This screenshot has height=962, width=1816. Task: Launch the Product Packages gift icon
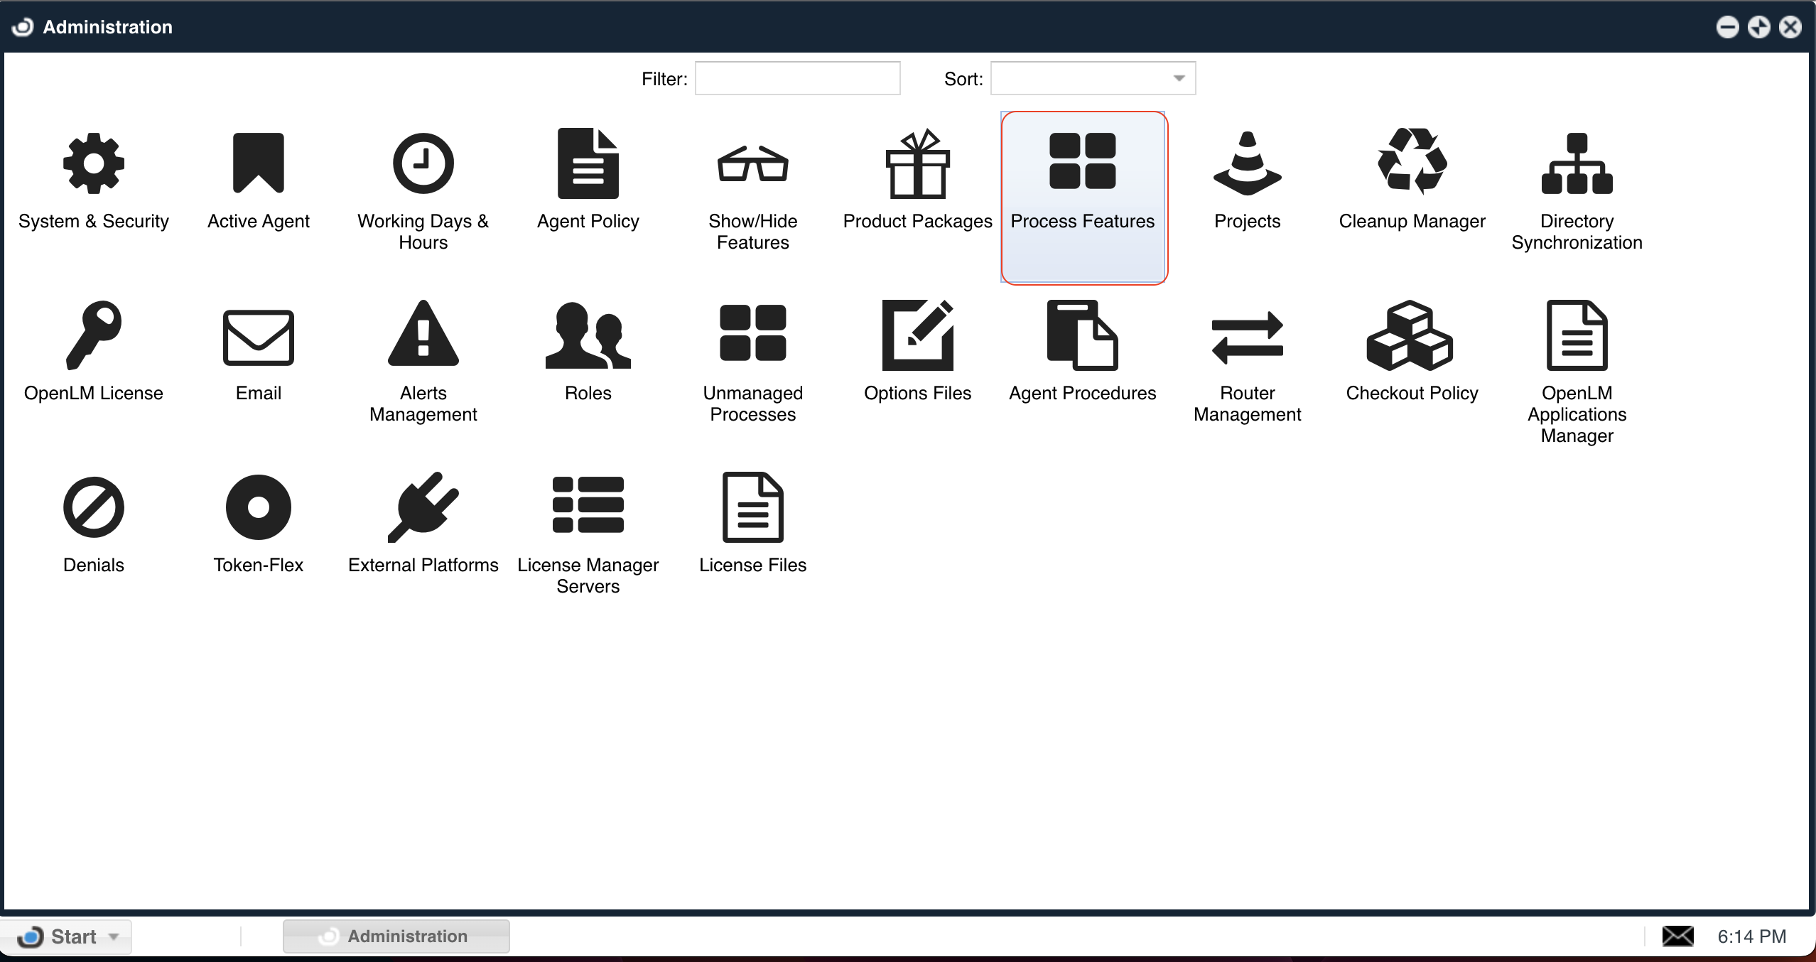[x=917, y=164]
